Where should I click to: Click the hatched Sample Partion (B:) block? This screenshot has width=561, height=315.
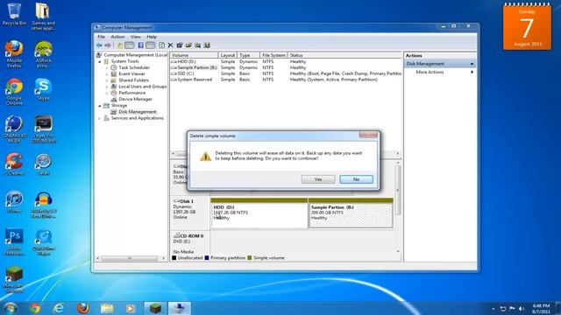click(351, 213)
